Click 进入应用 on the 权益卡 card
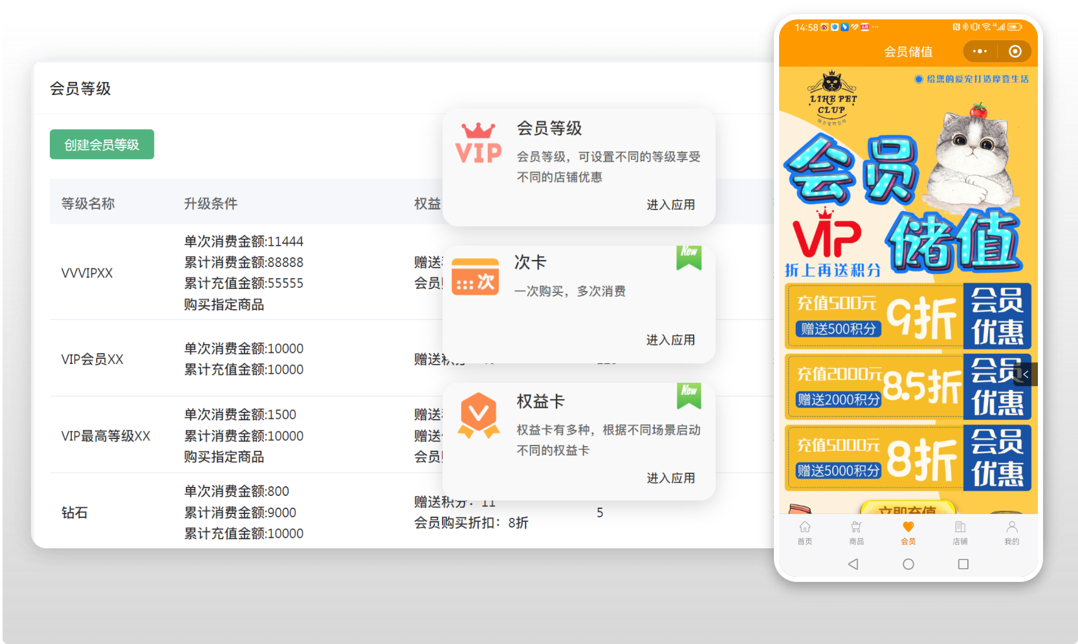This screenshot has width=1078, height=644. coord(670,478)
